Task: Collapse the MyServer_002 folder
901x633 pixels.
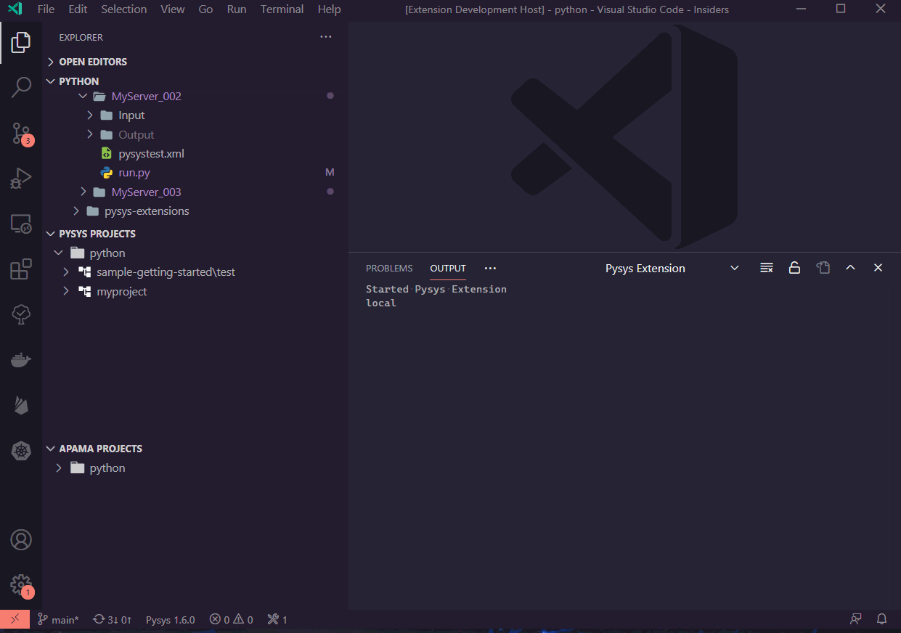Action: [x=83, y=96]
